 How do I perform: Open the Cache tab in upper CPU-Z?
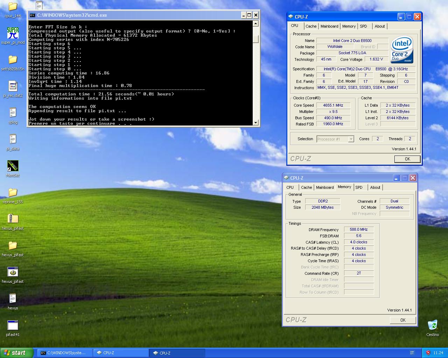311,26
